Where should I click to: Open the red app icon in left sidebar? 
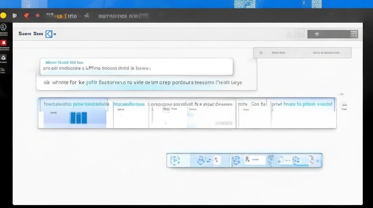4,43
